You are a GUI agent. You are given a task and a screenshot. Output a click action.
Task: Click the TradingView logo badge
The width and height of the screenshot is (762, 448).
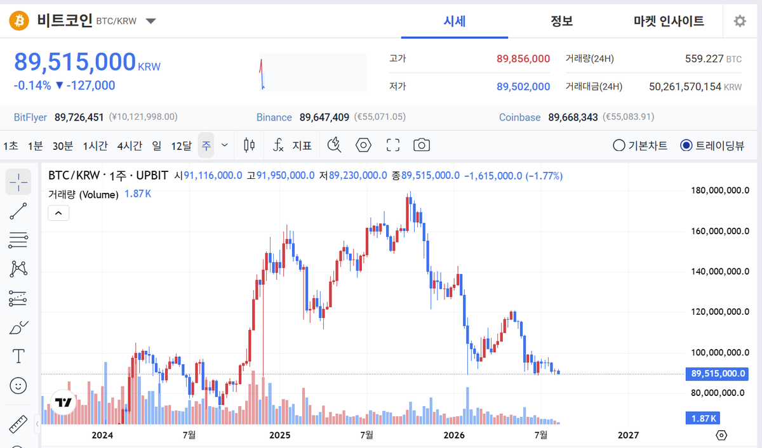(x=63, y=402)
